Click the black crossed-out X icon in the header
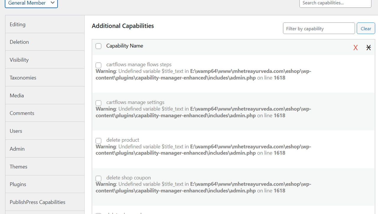Screen dimensions: 378x214 click(369, 48)
